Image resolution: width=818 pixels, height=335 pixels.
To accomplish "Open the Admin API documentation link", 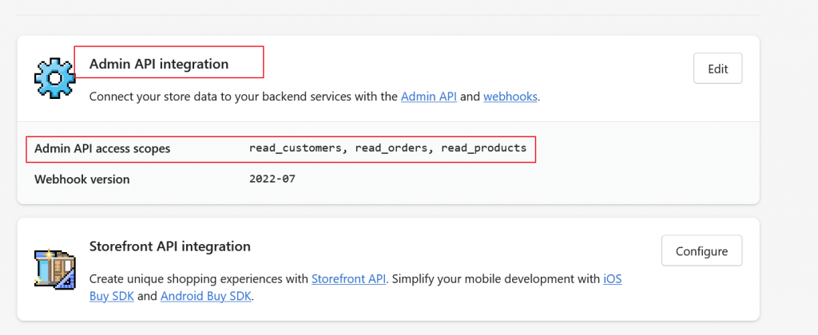I will pos(429,97).
